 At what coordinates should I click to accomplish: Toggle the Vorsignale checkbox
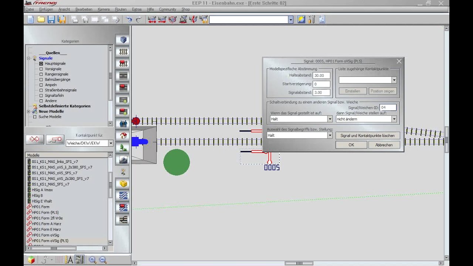click(41, 69)
